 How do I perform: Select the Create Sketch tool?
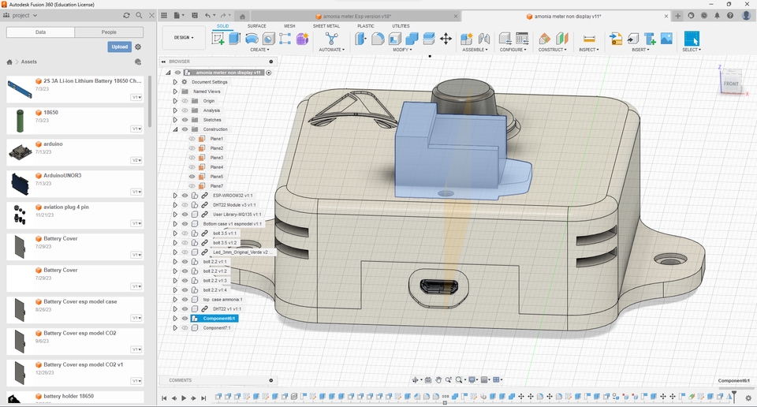coord(218,39)
